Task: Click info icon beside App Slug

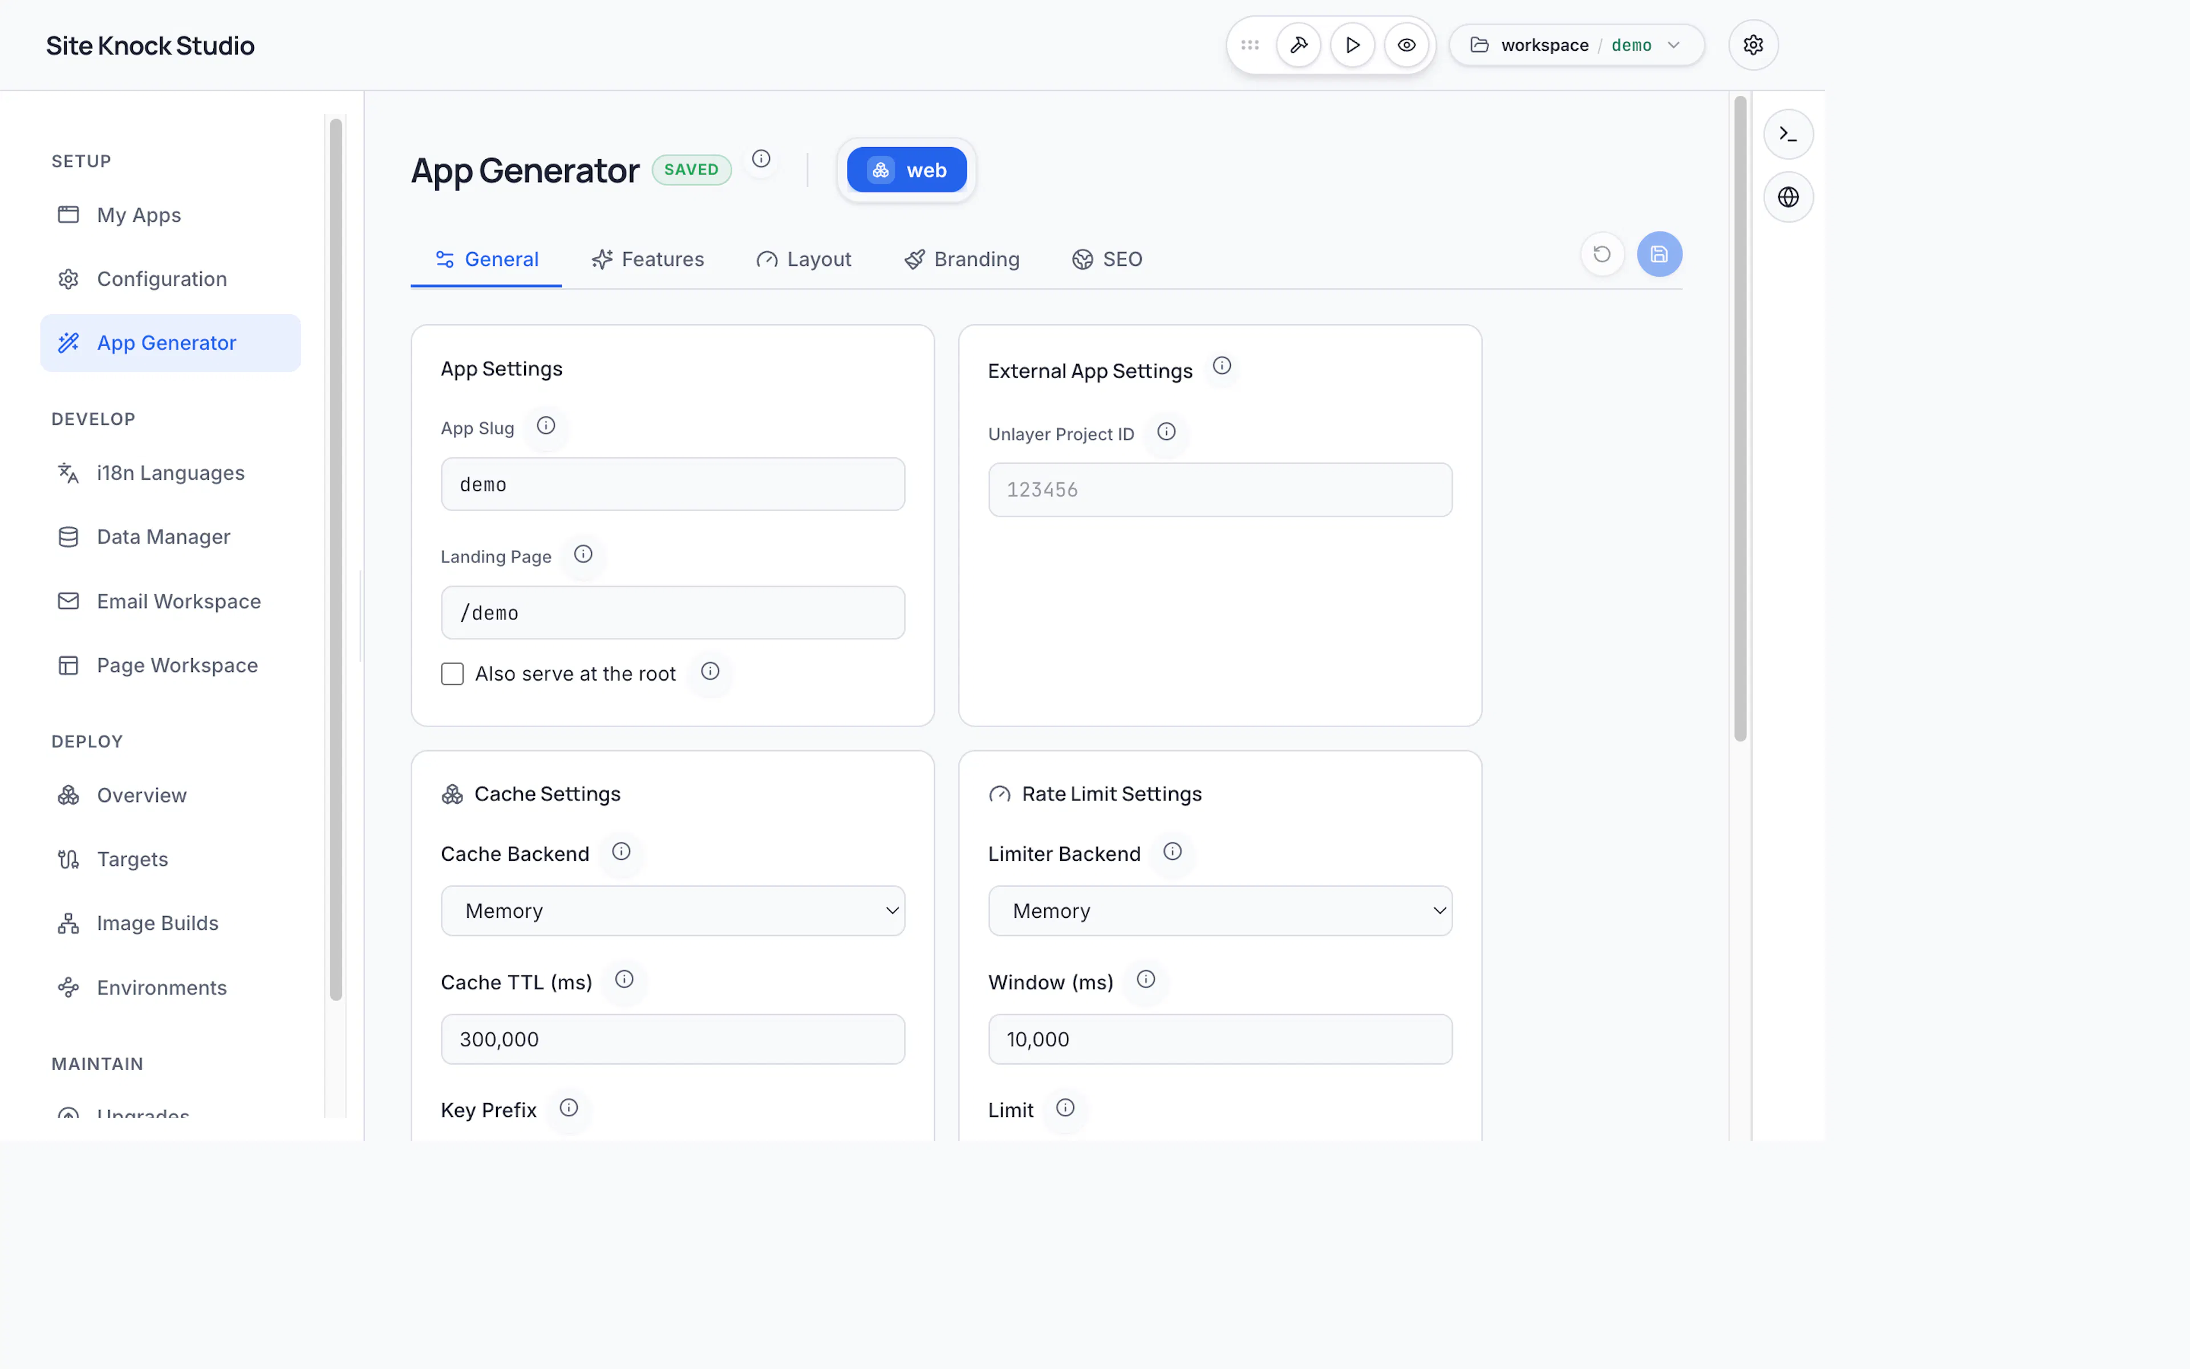Action: [x=546, y=426]
